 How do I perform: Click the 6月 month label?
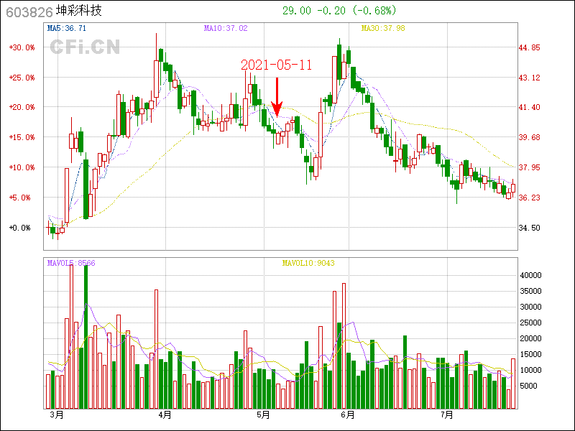click(x=348, y=415)
